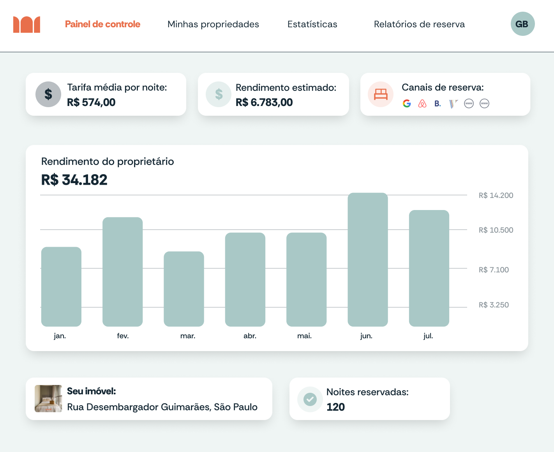Click the orange bed icon
This screenshot has width=554, height=452.
tap(381, 94)
